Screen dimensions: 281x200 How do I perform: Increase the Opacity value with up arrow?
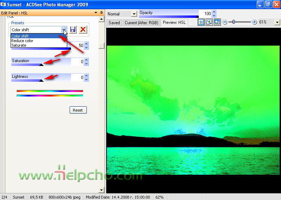tap(214, 12)
